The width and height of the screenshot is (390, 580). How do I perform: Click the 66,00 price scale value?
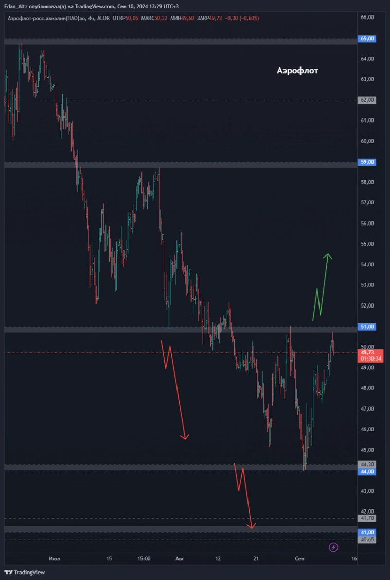pyautogui.click(x=368, y=18)
